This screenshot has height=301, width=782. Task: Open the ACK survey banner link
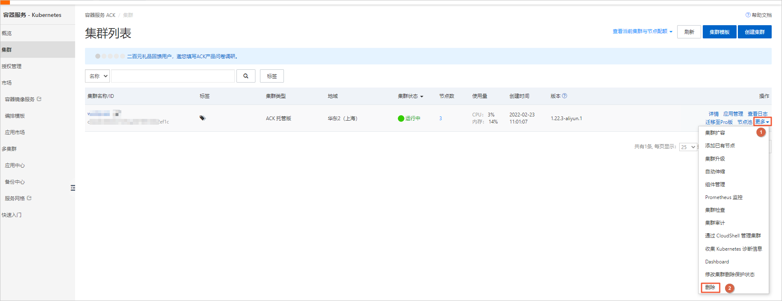coord(182,57)
